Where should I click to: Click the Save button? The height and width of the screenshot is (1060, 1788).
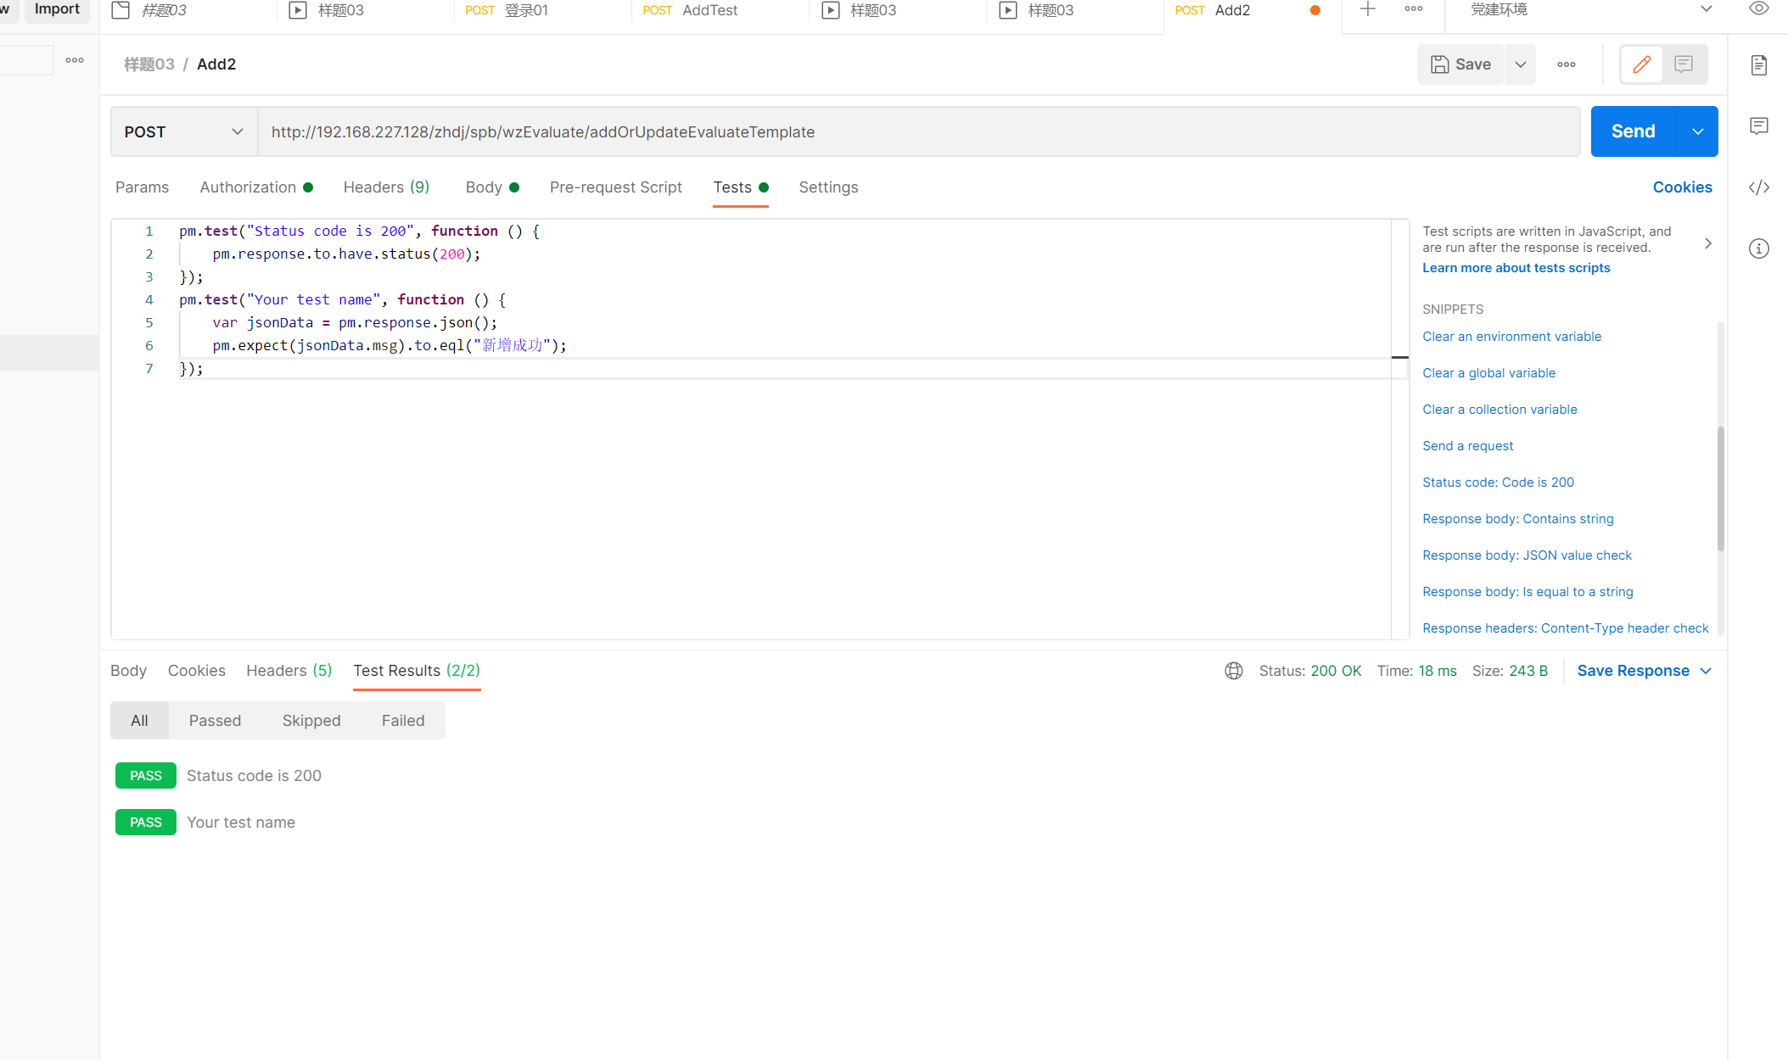click(x=1461, y=64)
